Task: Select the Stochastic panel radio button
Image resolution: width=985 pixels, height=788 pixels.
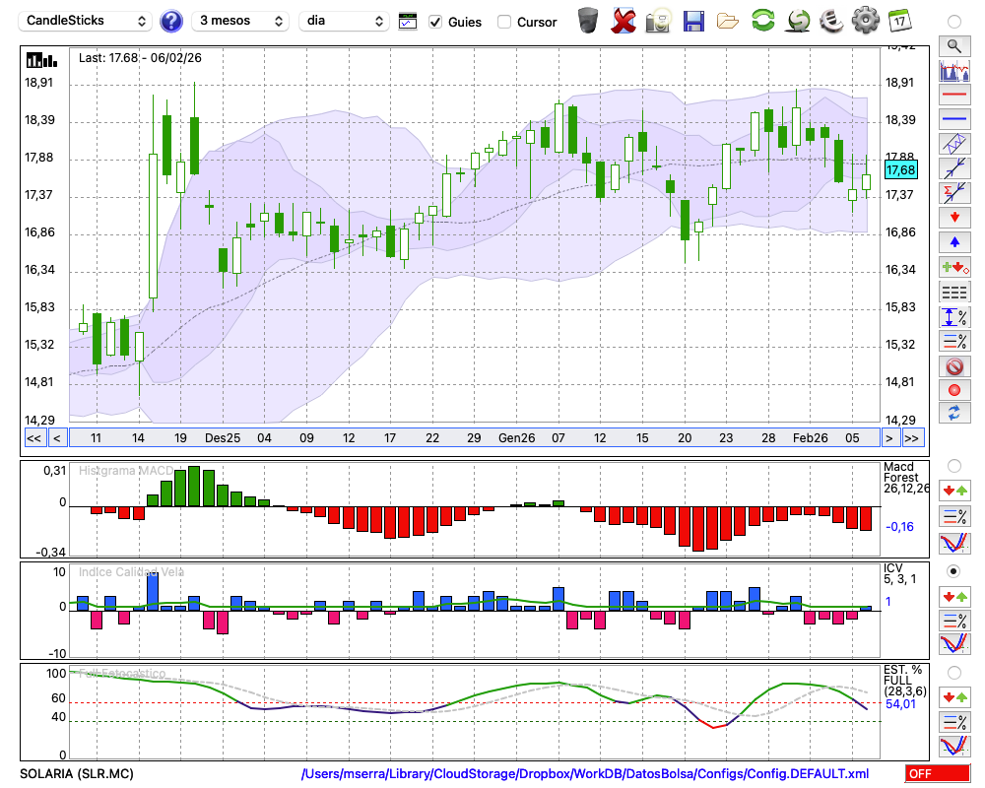Action: tap(954, 673)
